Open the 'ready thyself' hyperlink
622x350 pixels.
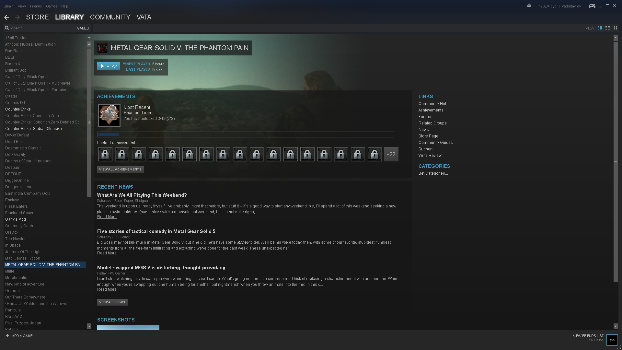(154, 206)
